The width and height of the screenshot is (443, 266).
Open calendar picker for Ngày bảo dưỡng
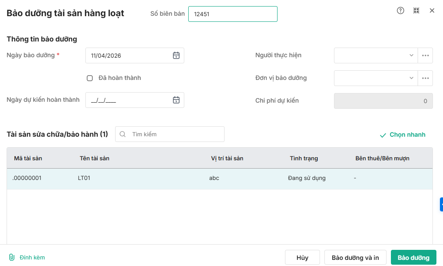176,55
